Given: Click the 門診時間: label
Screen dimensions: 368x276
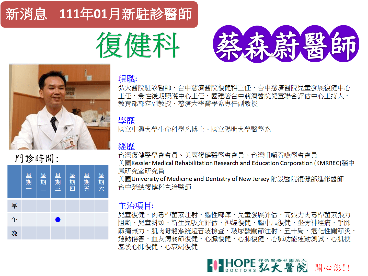Looking at the screenshot, I should click(37, 158).
